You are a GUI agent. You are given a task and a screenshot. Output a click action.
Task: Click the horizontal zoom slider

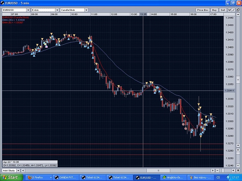223,171
